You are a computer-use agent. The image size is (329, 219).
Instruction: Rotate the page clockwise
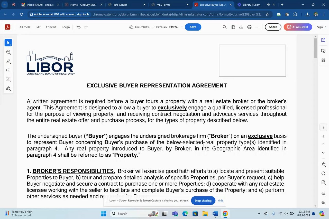(x=323, y=173)
